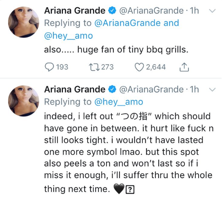224x202 pixels.
Task: Click the black heart emoji
Action: click(x=119, y=189)
